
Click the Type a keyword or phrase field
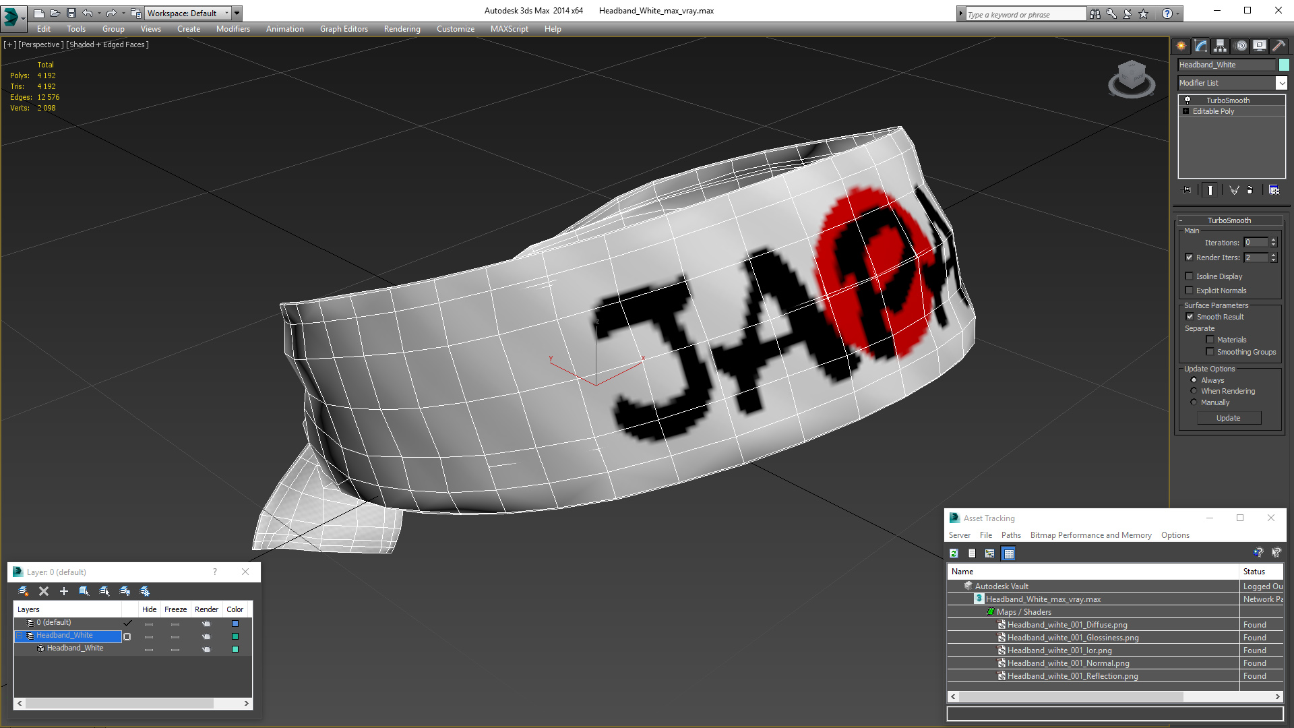1026,14
